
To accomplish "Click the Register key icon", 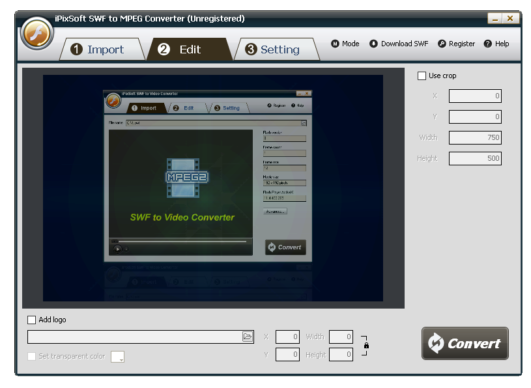I will (x=441, y=44).
